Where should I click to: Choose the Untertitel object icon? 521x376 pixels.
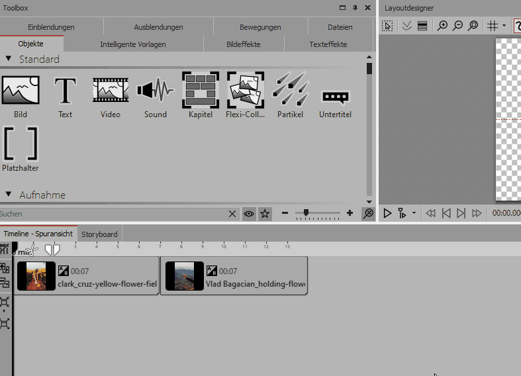coord(335,97)
